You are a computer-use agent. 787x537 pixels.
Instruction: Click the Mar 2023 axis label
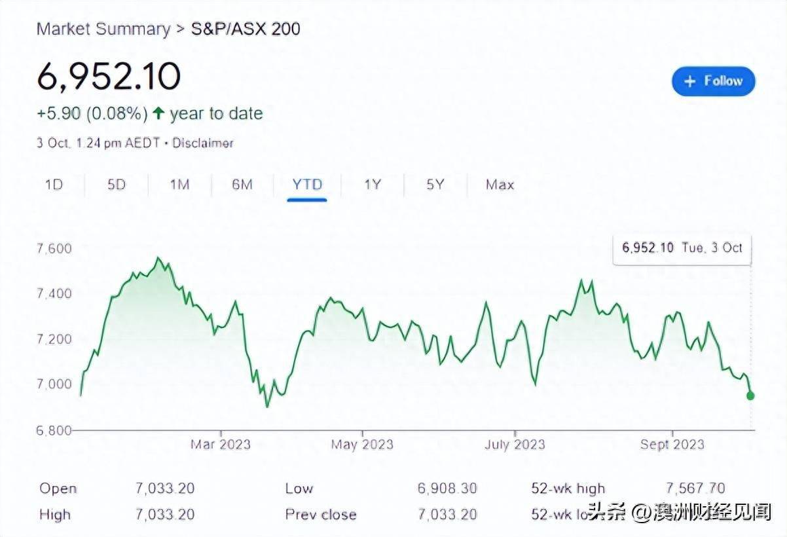pyautogui.click(x=221, y=444)
